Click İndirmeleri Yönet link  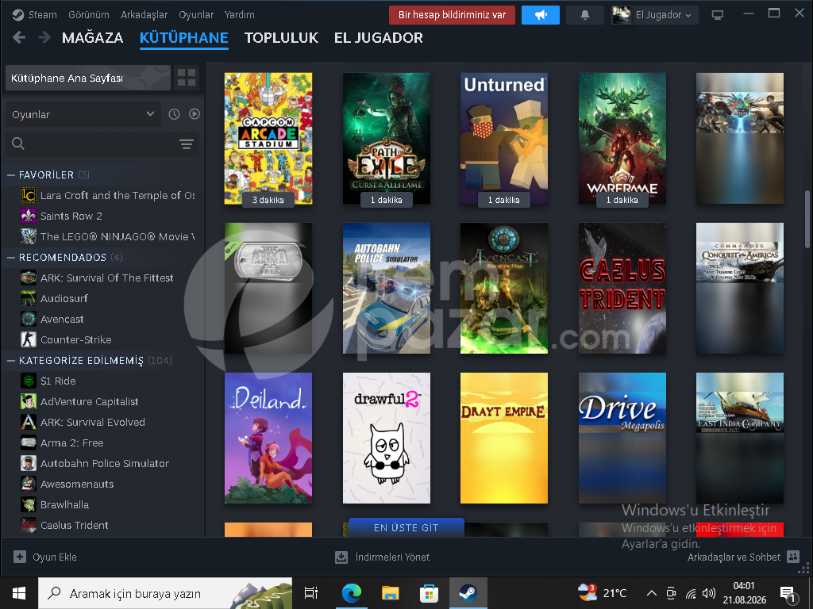pos(392,557)
